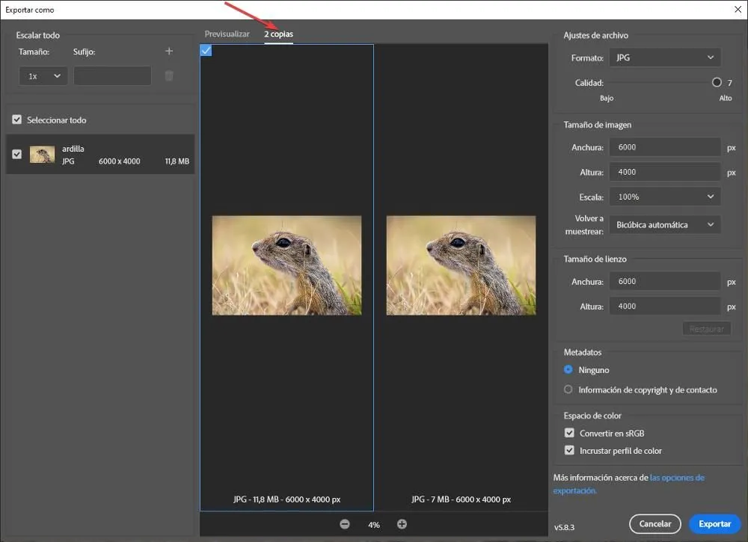Open the Escala 100% dropdown
This screenshot has height=542, width=748.
coord(665,197)
